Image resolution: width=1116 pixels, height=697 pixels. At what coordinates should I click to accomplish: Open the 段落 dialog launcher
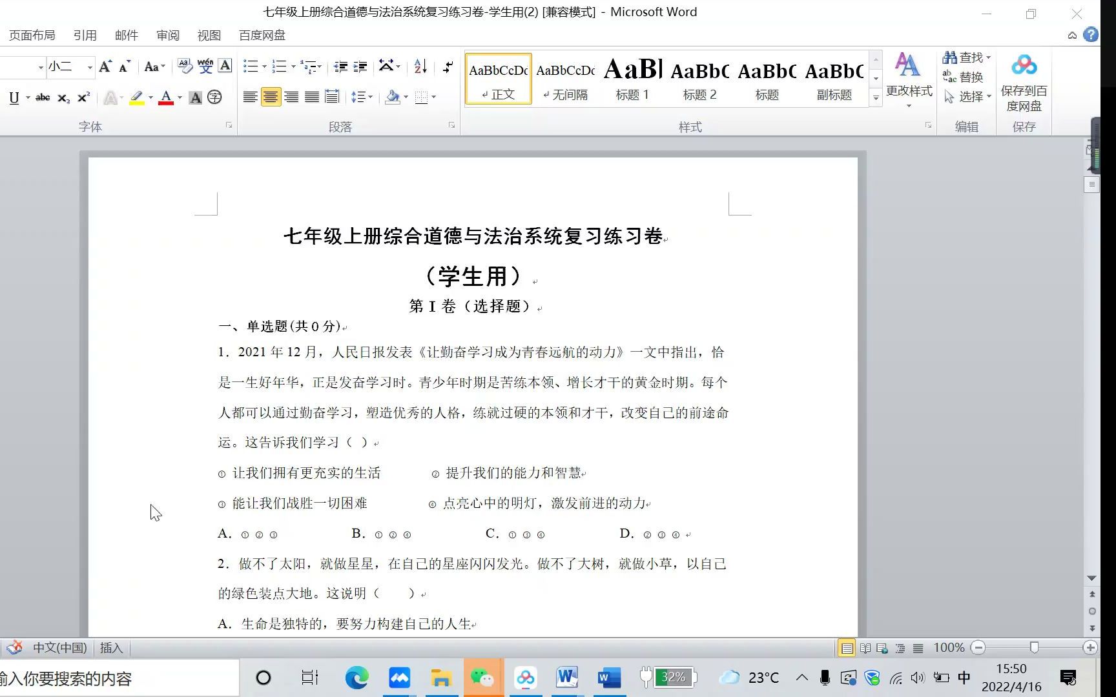click(x=451, y=125)
